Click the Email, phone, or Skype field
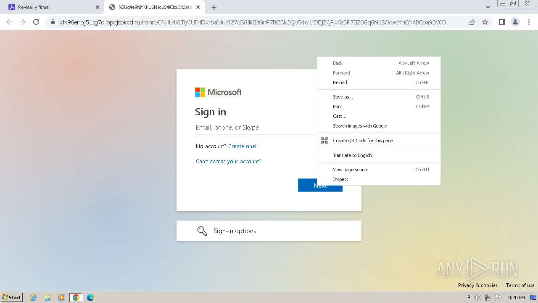The width and height of the screenshot is (538, 303). tap(256, 128)
